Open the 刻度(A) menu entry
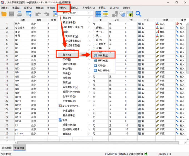The image size is (189, 156). pos(67,83)
